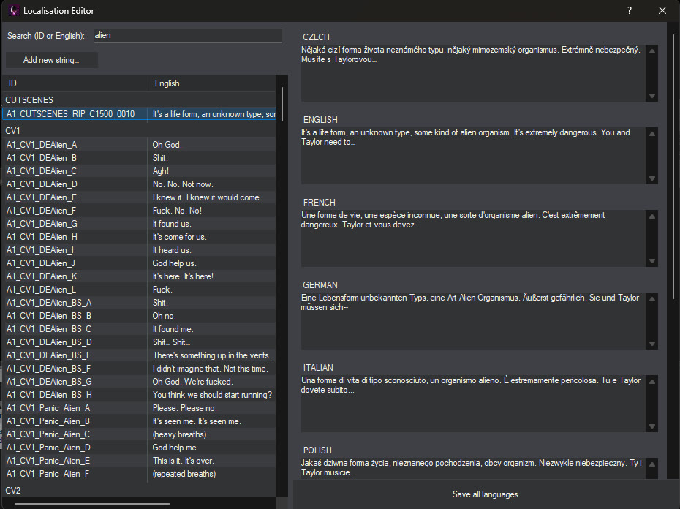This screenshot has height=509, width=680.
Task: Select row A1_CV1_DEAlien_BS_A
Action: coord(139,303)
